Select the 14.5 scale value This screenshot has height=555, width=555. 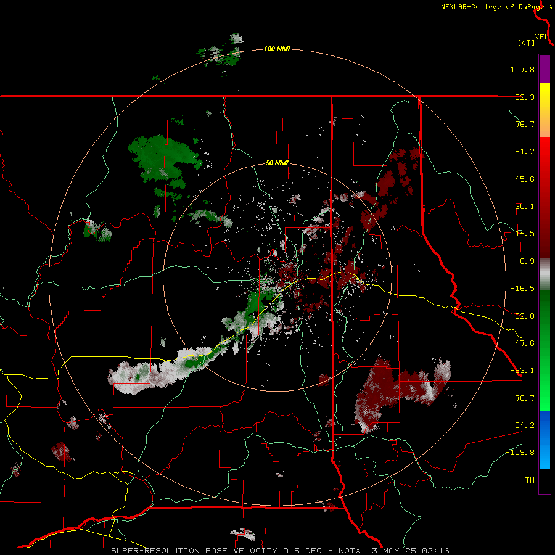525,234
